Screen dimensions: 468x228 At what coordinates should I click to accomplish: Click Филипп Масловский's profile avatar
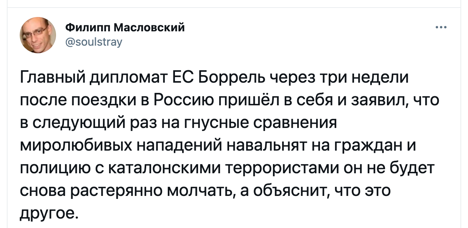pos(38,35)
